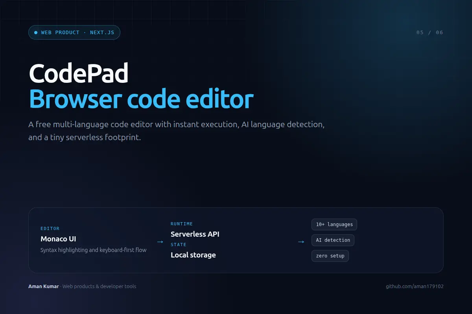Click the description line starting "A free multi-language"
The height and width of the screenshot is (314, 472).
coord(176,125)
